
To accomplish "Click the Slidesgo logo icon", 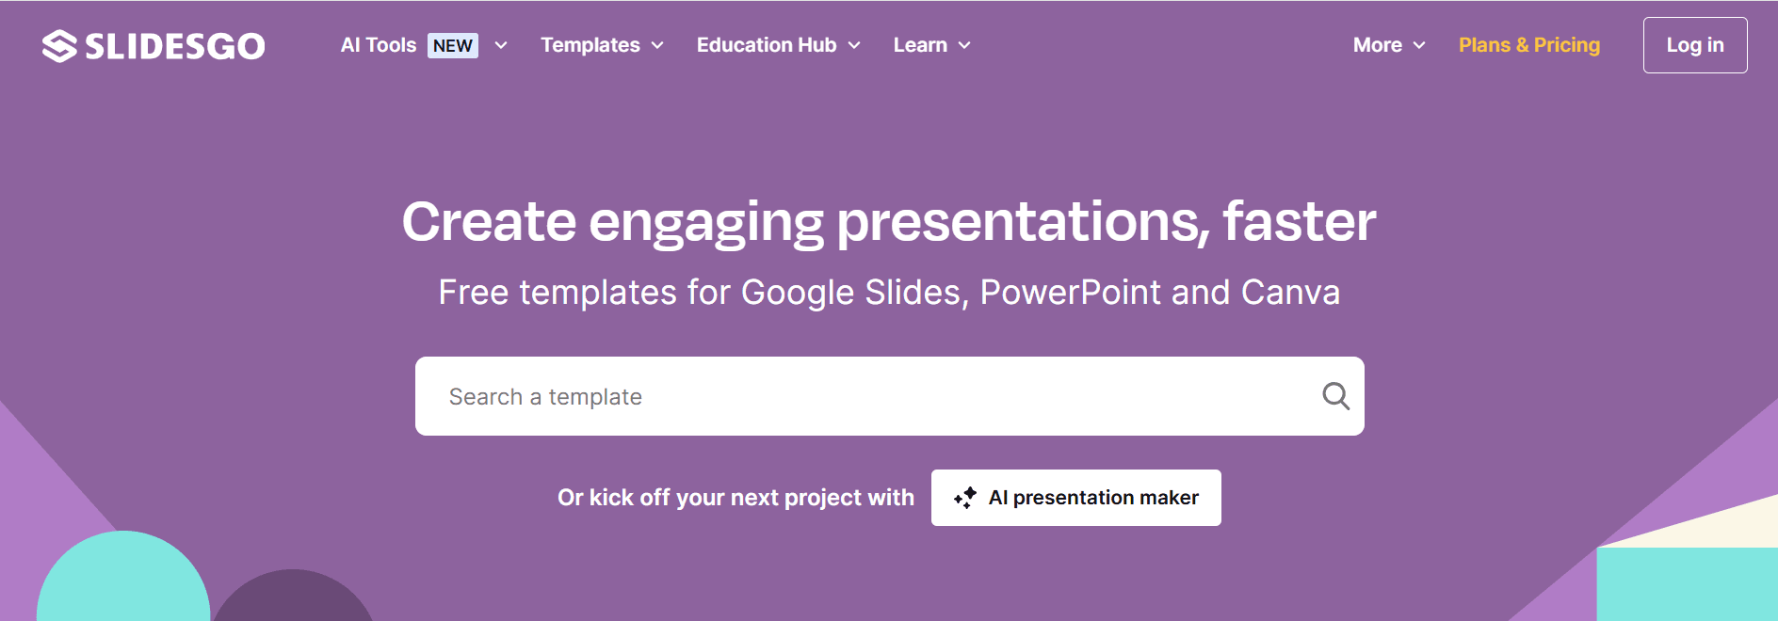I will tap(59, 46).
